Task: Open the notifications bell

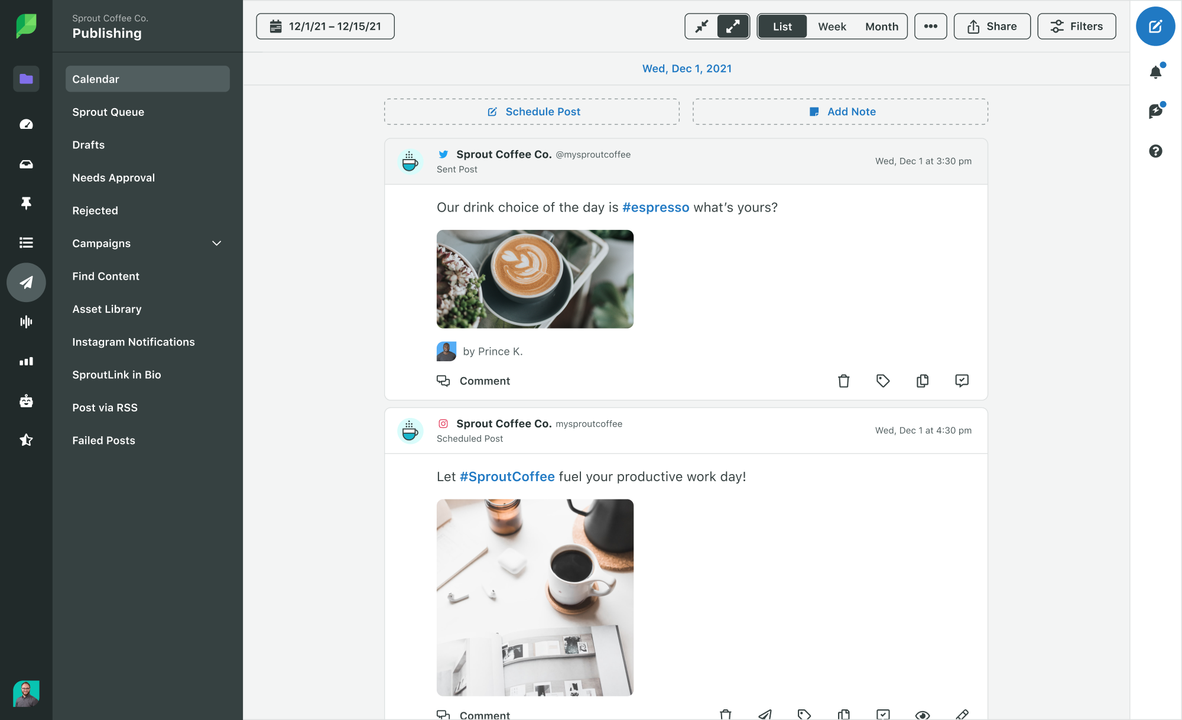Action: (1155, 72)
